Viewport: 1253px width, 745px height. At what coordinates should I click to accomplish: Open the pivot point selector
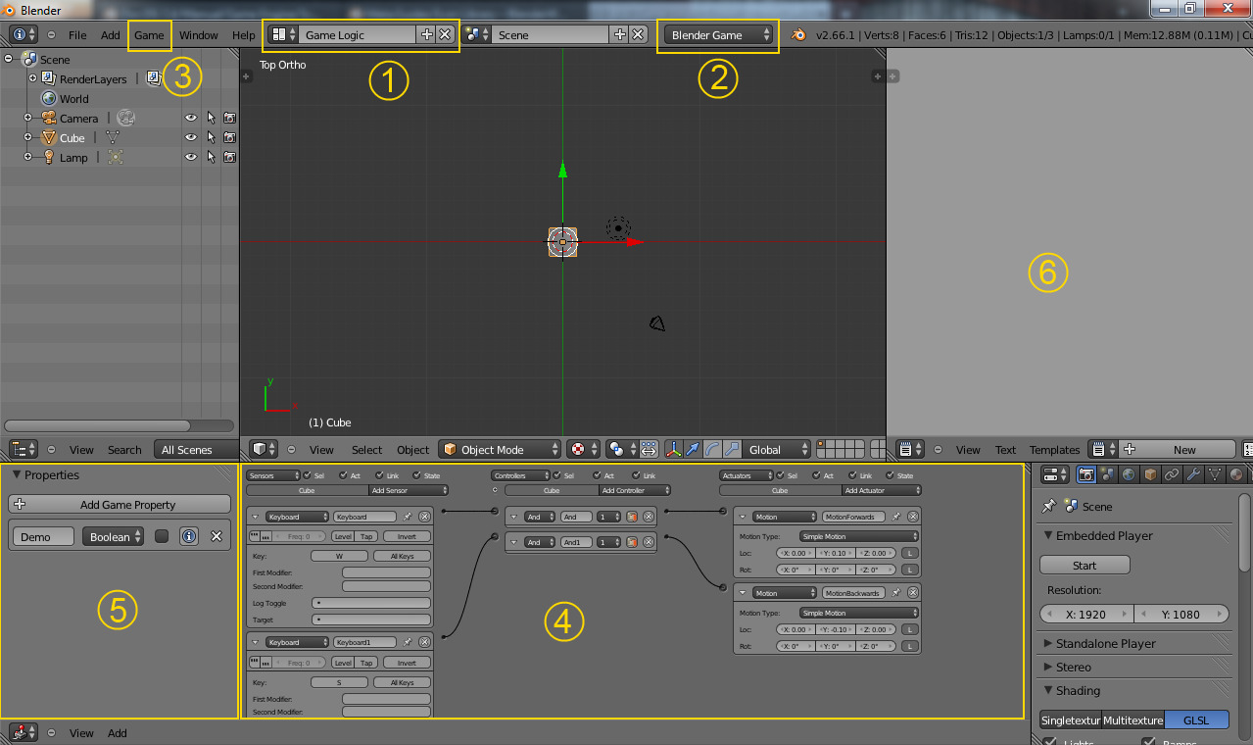tap(621, 449)
